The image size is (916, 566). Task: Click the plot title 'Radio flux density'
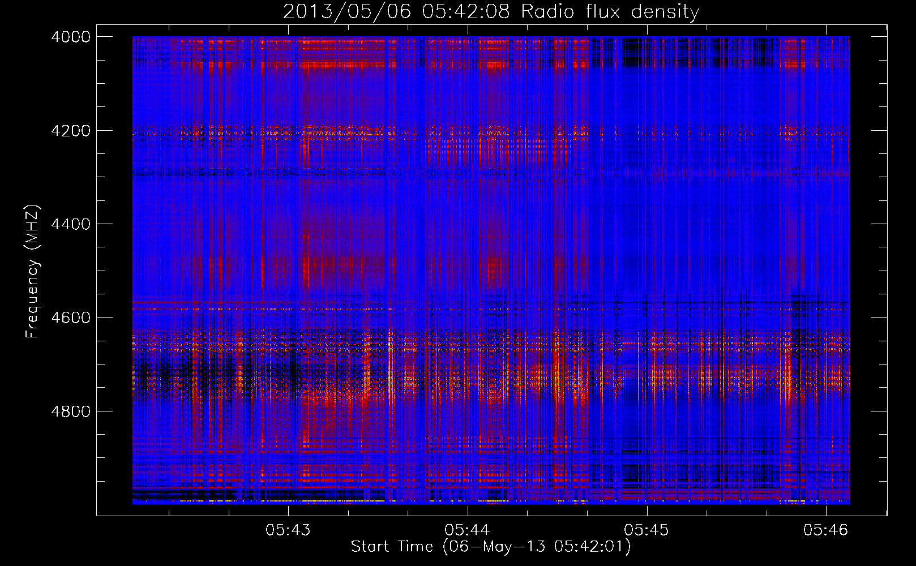click(x=610, y=12)
